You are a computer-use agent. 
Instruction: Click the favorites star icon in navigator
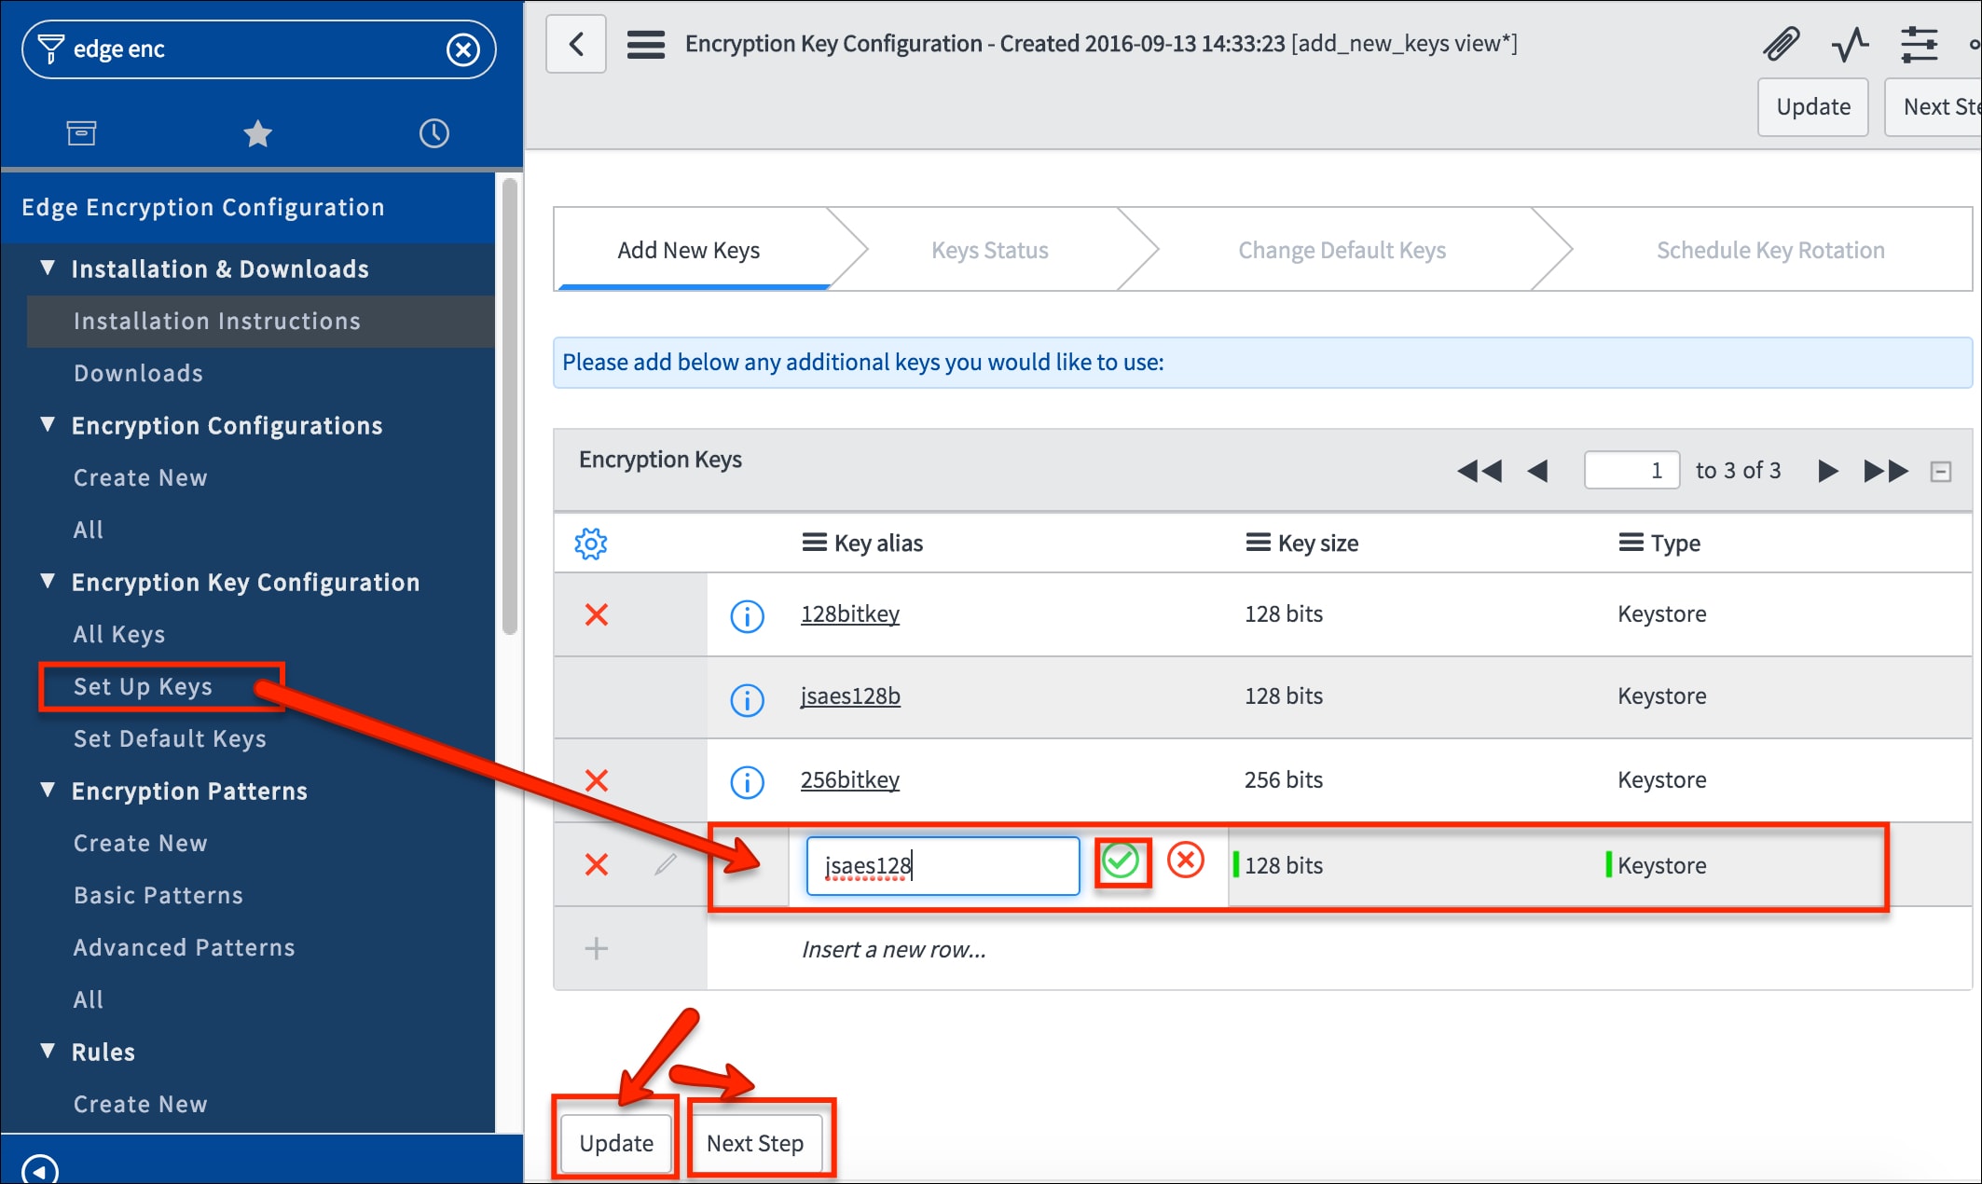tap(257, 133)
